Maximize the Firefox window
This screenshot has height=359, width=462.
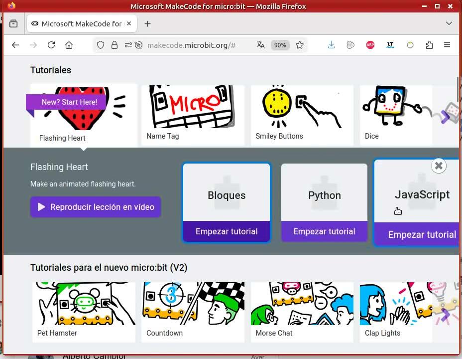(437, 6)
